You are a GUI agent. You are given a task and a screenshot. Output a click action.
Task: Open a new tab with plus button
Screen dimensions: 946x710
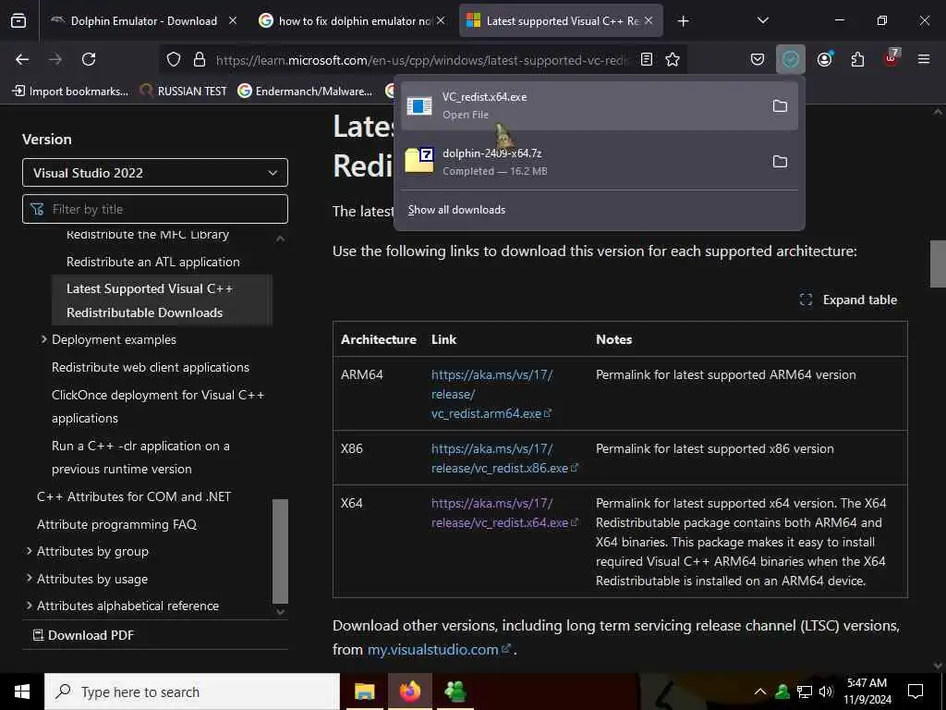[683, 21]
